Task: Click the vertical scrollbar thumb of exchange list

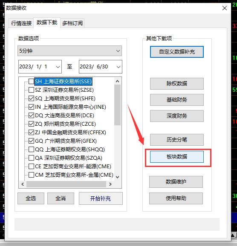Action: (x=117, y=105)
